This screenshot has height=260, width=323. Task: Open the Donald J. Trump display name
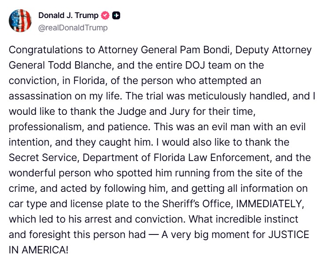(x=68, y=15)
